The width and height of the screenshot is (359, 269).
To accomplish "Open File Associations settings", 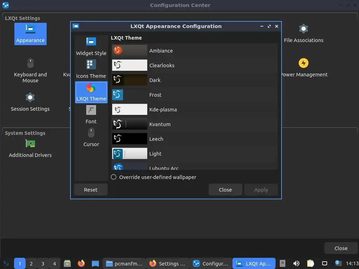I will click(304, 34).
